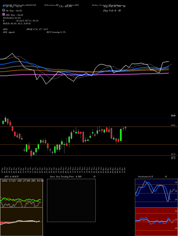This screenshot has height=236, width=178.
Task: Click the tall green candle near chart's right end
Action: (121, 135)
